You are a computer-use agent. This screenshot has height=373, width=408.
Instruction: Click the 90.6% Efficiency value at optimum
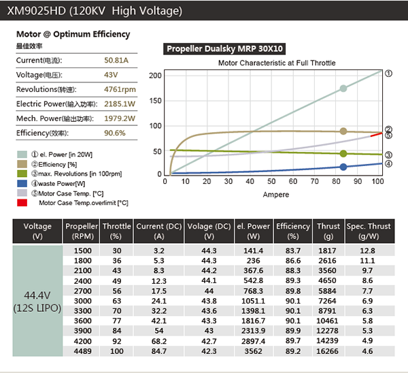(115, 133)
